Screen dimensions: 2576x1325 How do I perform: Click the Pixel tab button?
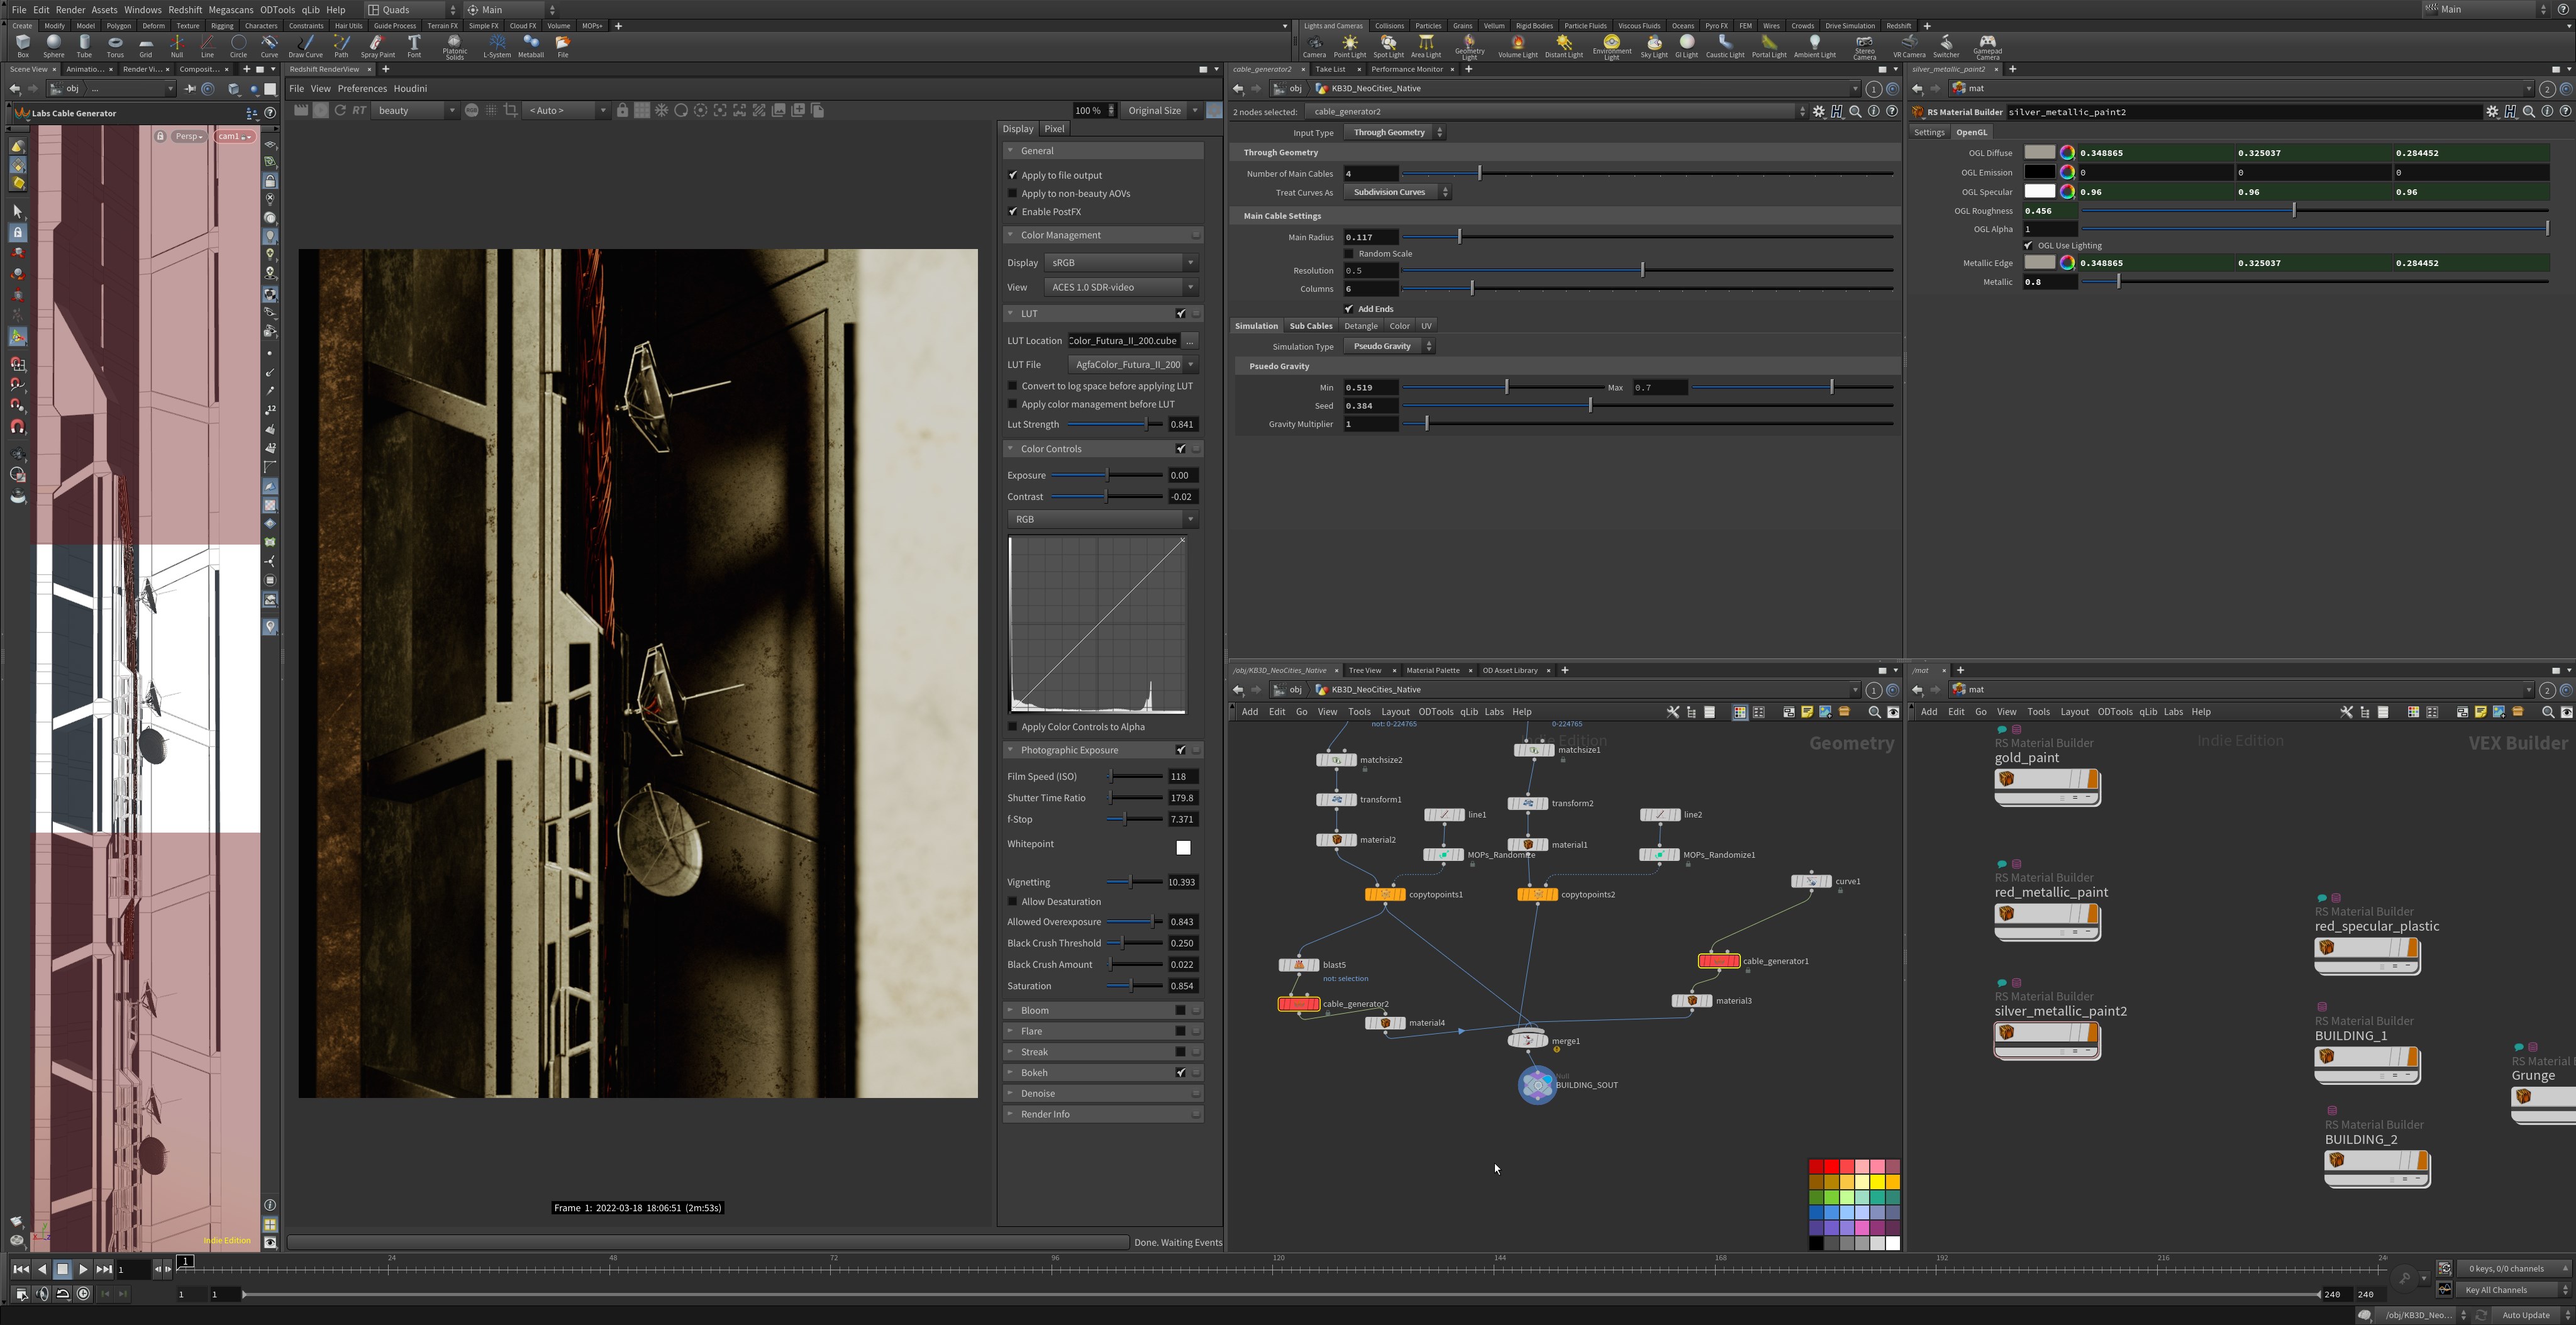click(1054, 129)
